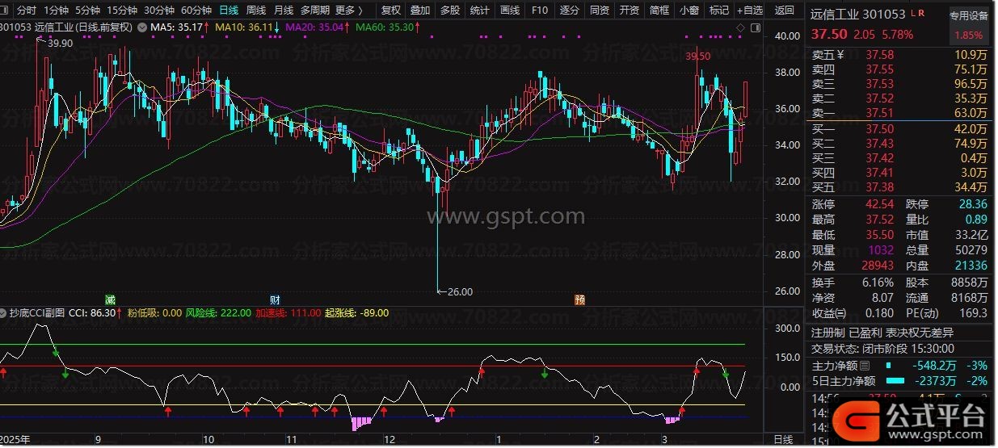Click the 返回 back button

pos(784,10)
